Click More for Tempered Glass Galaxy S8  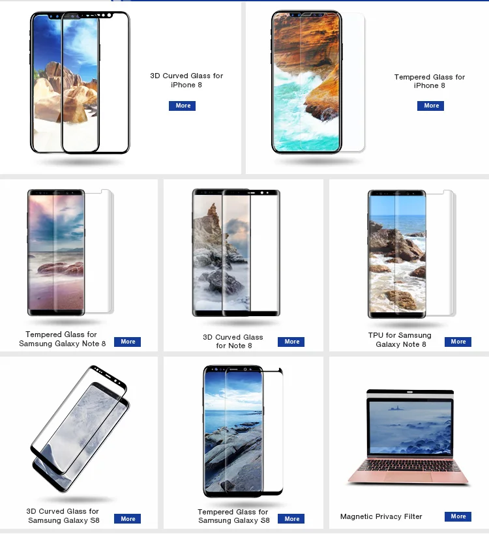tap(291, 518)
